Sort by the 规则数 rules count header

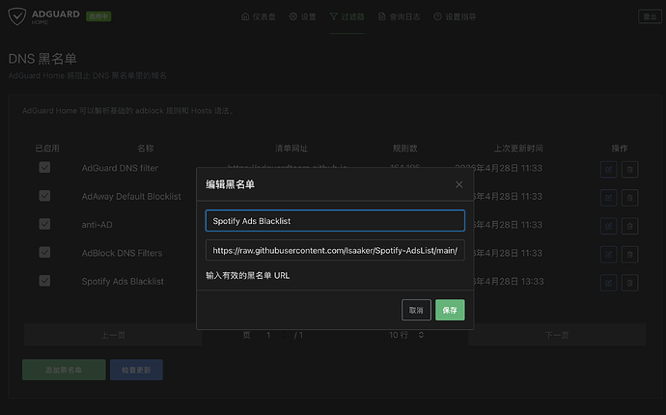pos(404,149)
